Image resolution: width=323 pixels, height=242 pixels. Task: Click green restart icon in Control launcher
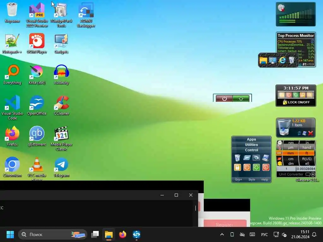coord(256,167)
